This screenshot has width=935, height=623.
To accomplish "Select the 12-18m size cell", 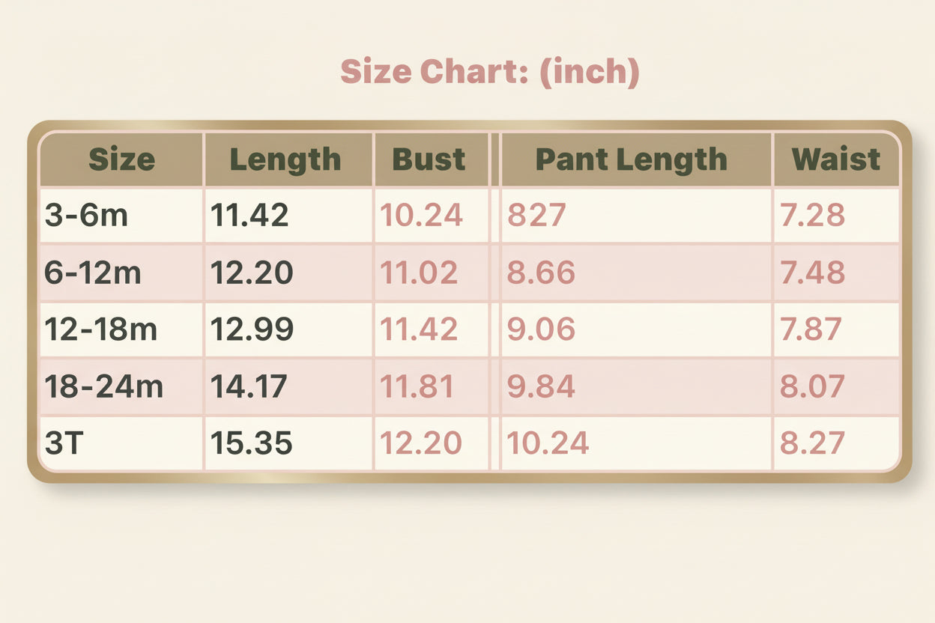I will tap(100, 329).
